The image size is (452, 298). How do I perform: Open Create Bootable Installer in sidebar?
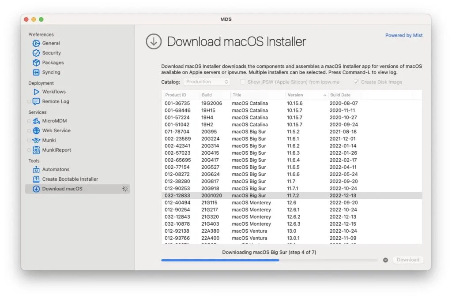coord(70,179)
